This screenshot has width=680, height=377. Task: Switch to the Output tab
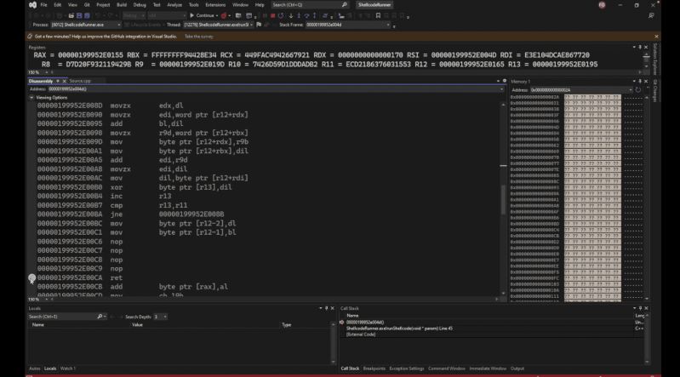[x=517, y=368]
